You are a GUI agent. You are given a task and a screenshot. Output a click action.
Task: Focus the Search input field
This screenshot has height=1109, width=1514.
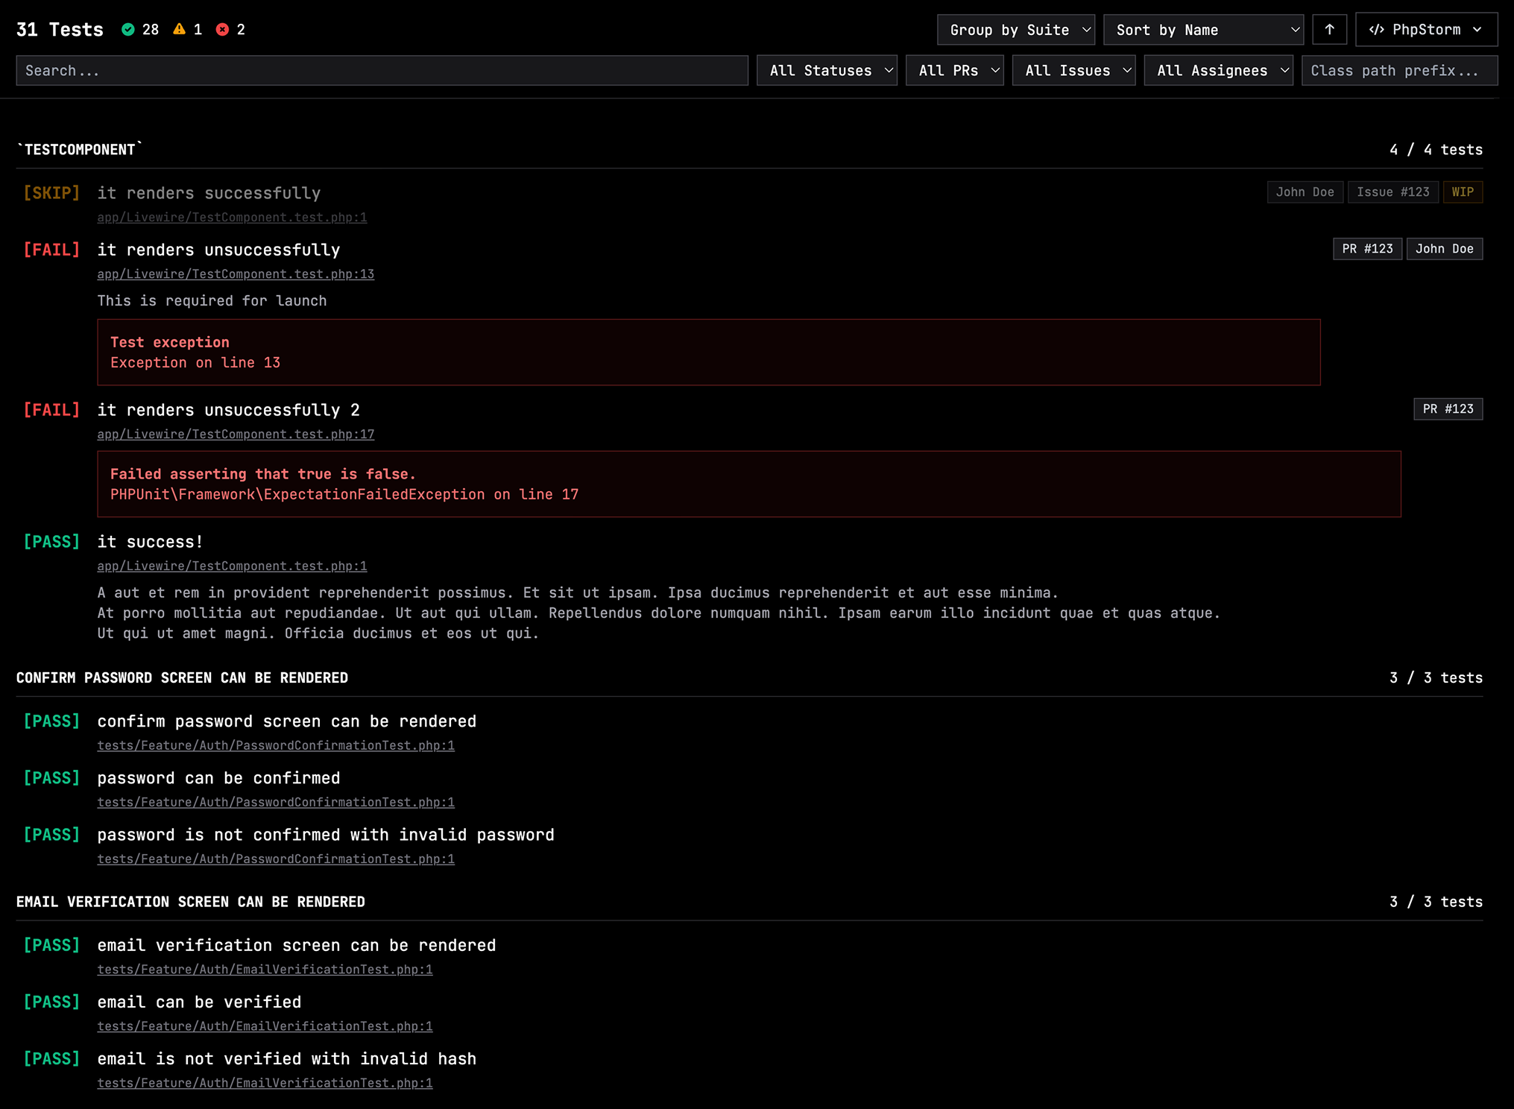point(382,71)
